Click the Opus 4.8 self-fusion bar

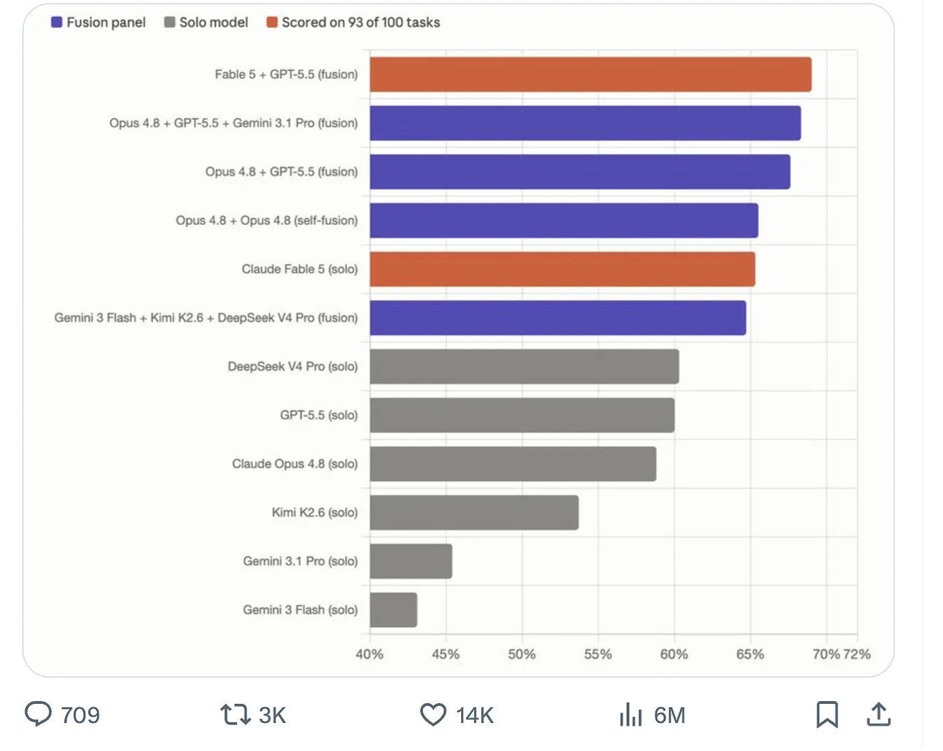[564, 220]
